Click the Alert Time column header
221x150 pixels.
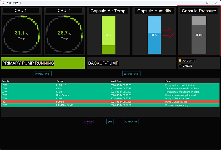coord(116,81)
